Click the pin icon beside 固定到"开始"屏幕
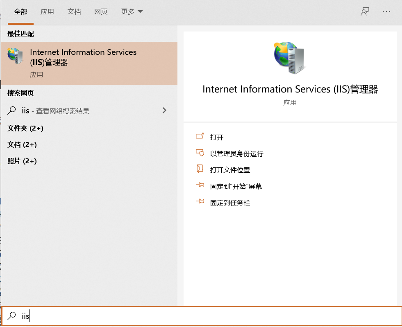This screenshot has width=402, height=327. pyautogui.click(x=200, y=185)
